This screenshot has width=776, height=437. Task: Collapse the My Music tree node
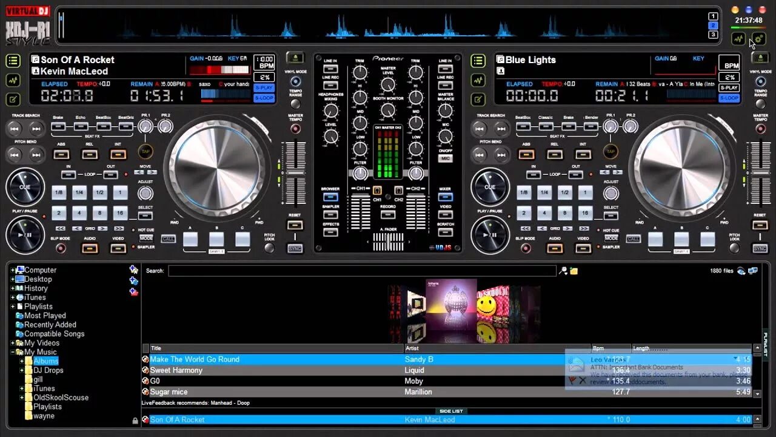click(x=12, y=352)
